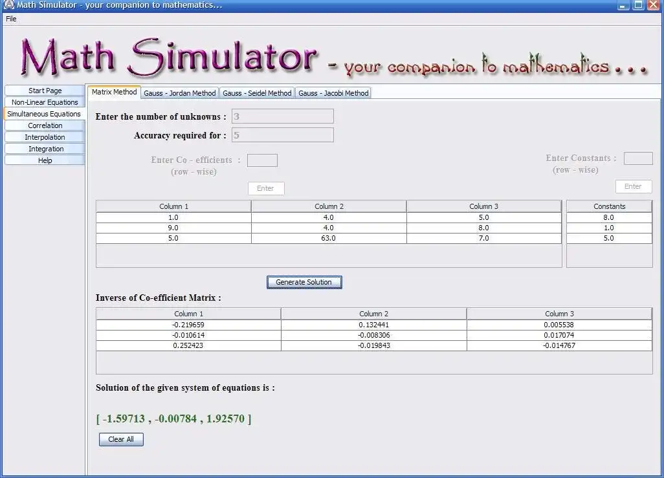Switch to Gauss - Jordan Method tab
The height and width of the screenshot is (478, 664).
[x=179, y=93]
